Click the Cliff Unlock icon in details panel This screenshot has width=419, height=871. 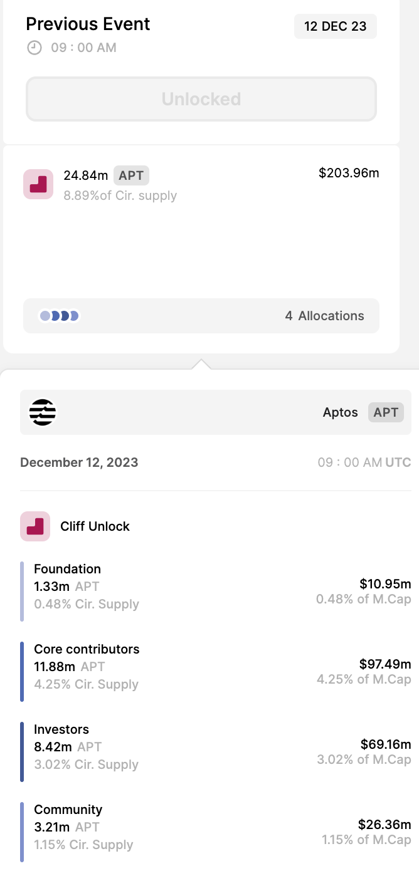(x=35, y=526)
